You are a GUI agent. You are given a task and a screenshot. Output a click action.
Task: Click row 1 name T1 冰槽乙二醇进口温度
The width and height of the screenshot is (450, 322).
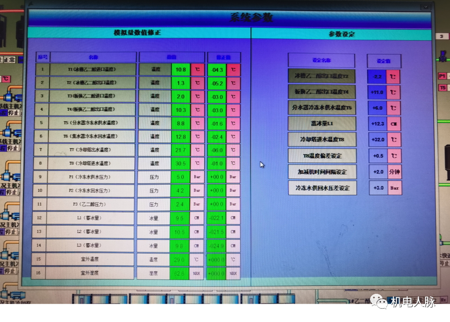point(93,69)
